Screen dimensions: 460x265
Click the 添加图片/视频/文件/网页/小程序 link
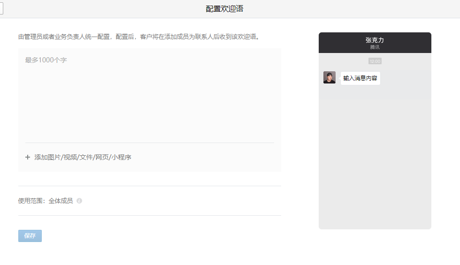83,158
